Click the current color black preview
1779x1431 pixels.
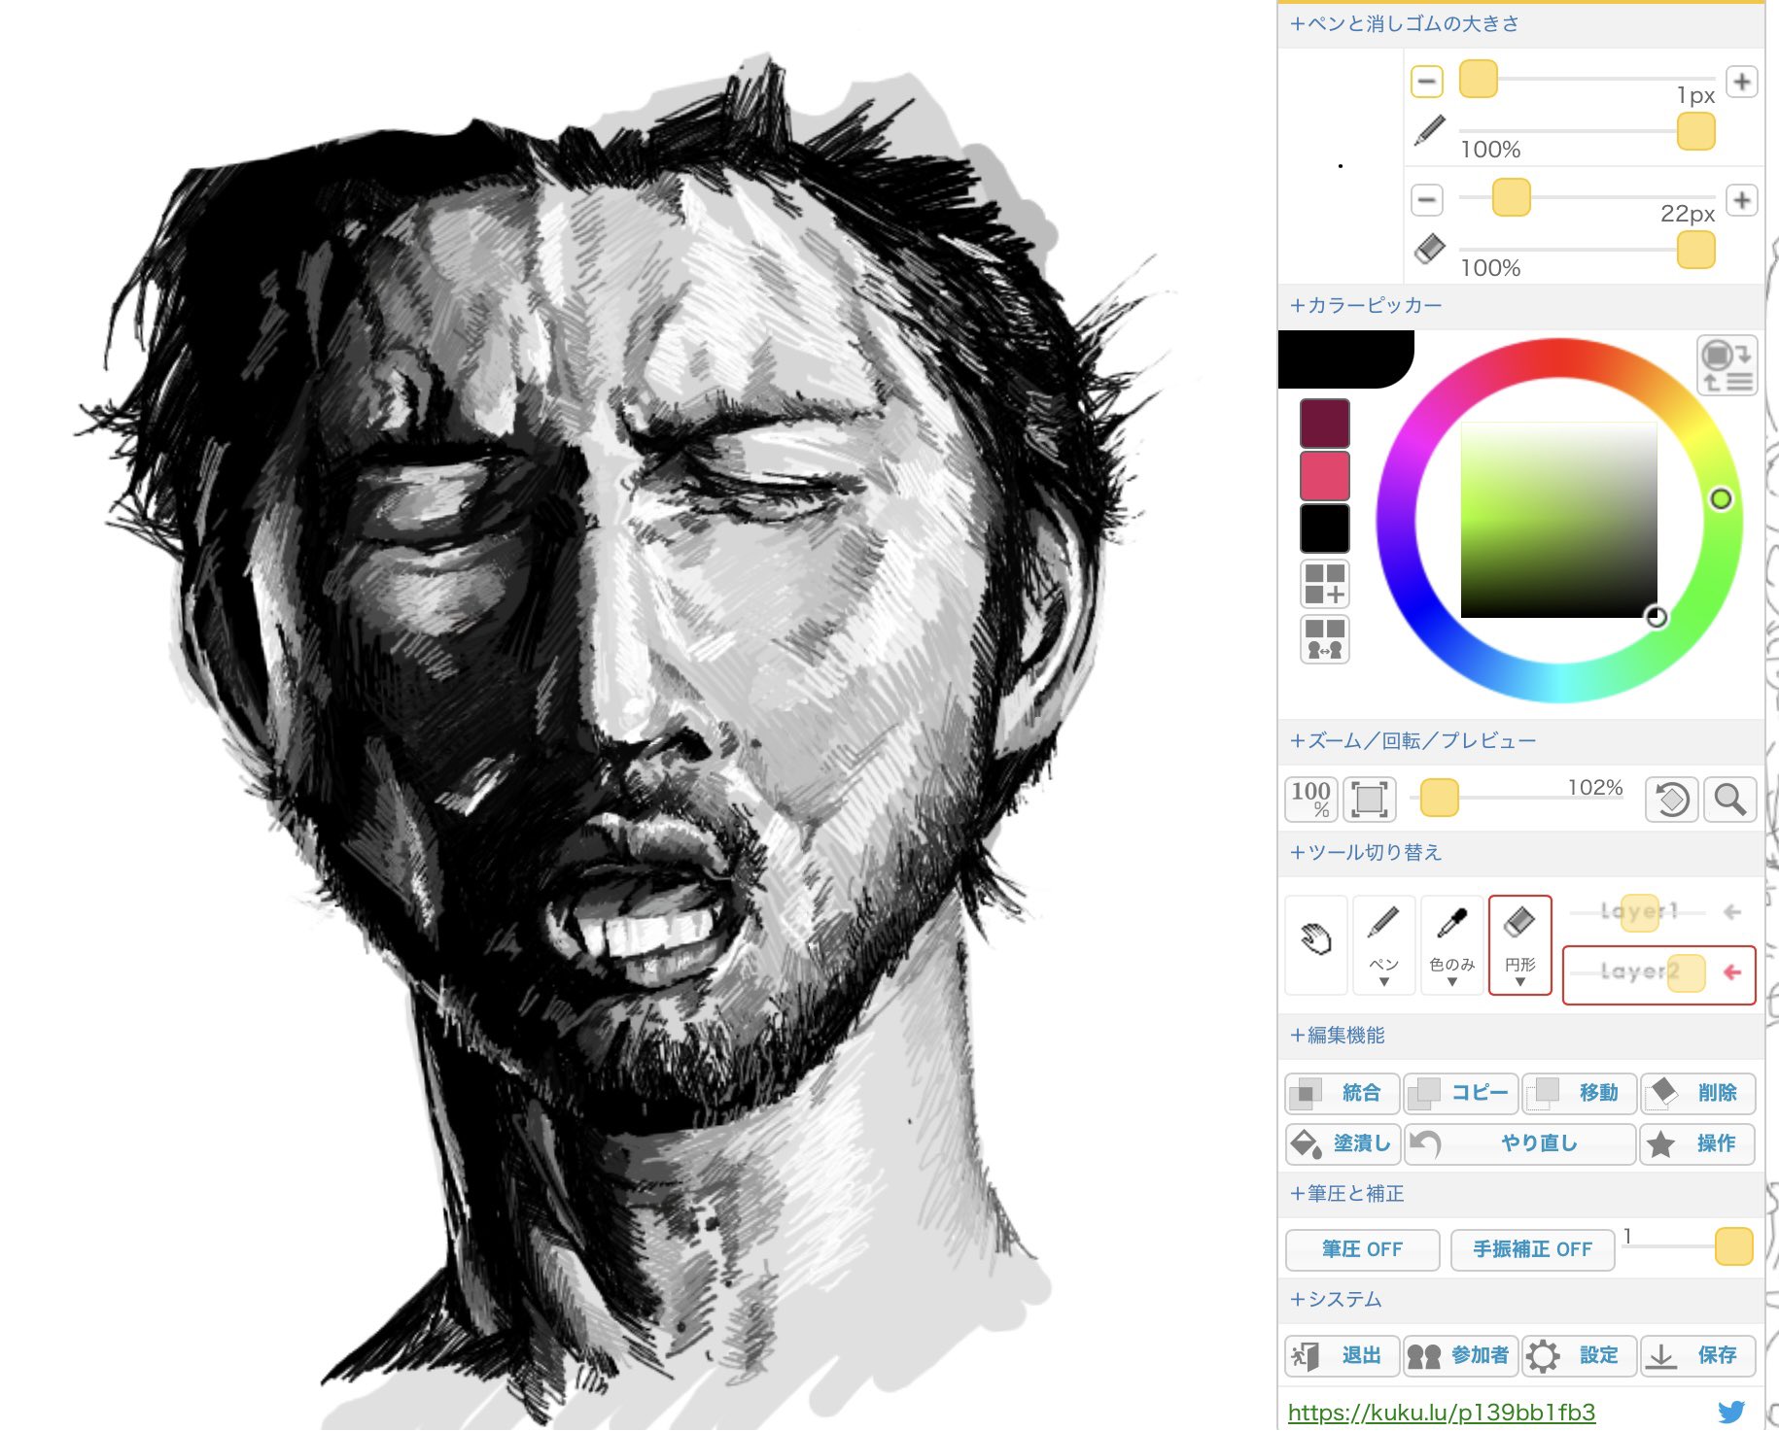pos(1344,358)
